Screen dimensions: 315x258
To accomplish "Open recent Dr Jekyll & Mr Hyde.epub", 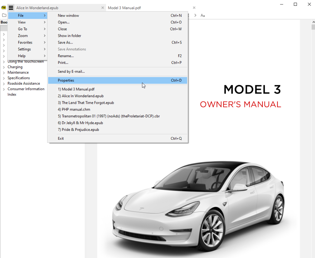I will pyautogui.click(x=118, y=123).
